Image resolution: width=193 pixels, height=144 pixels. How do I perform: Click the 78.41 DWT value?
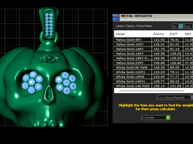point(175,40)
